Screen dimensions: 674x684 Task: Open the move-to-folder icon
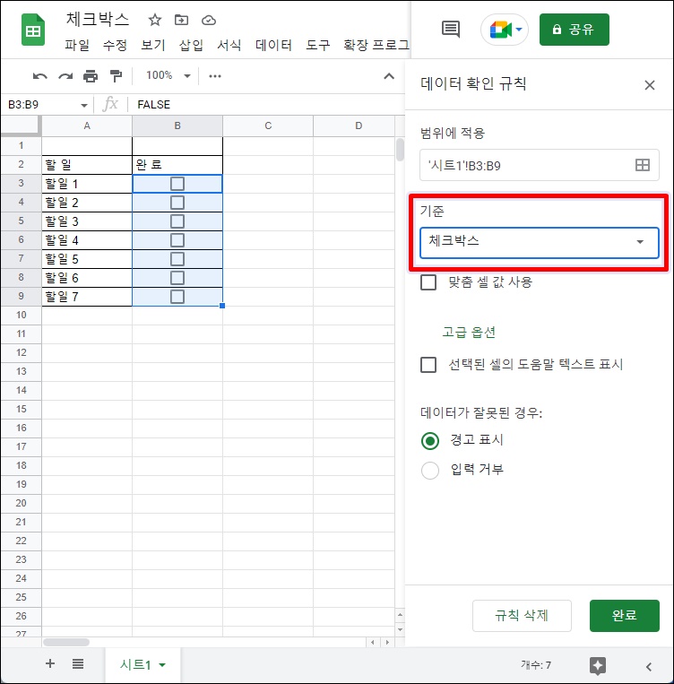[x=181, y=20]
